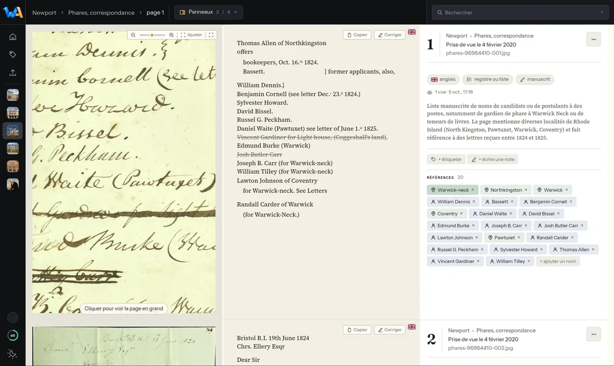Open the home icon in the sidebar
The height and width of the screenshot is (366, 614).
tap(12, 37)
